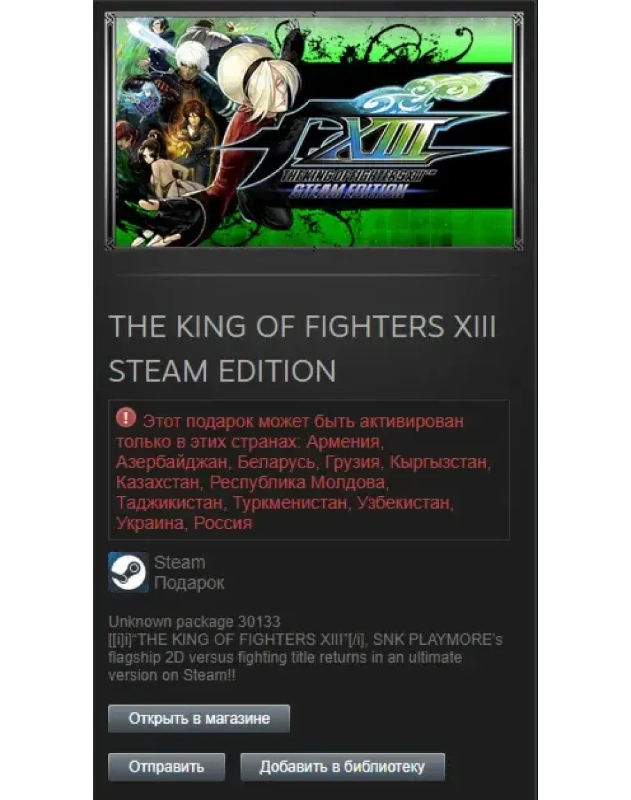Send the gift using Отправить button

tap(166, 767)
